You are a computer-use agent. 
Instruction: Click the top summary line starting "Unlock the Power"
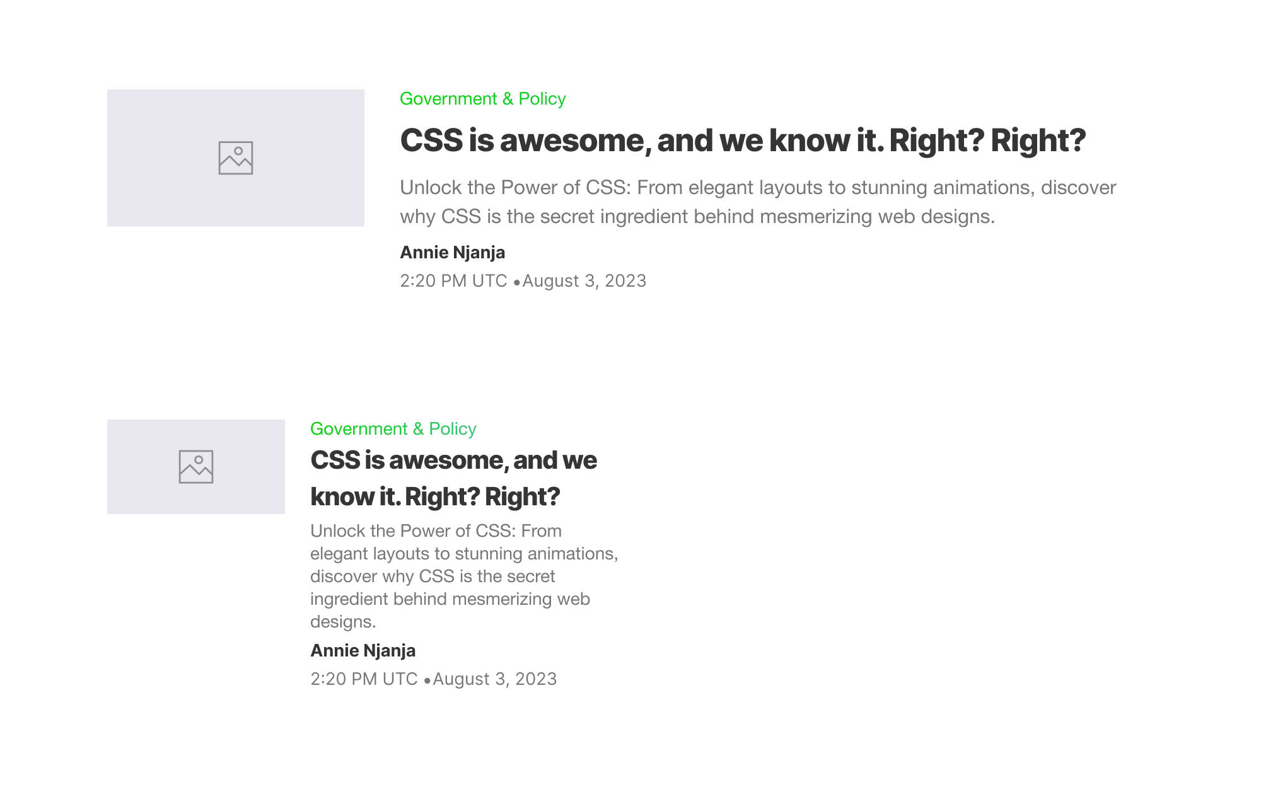click(757, 188)
